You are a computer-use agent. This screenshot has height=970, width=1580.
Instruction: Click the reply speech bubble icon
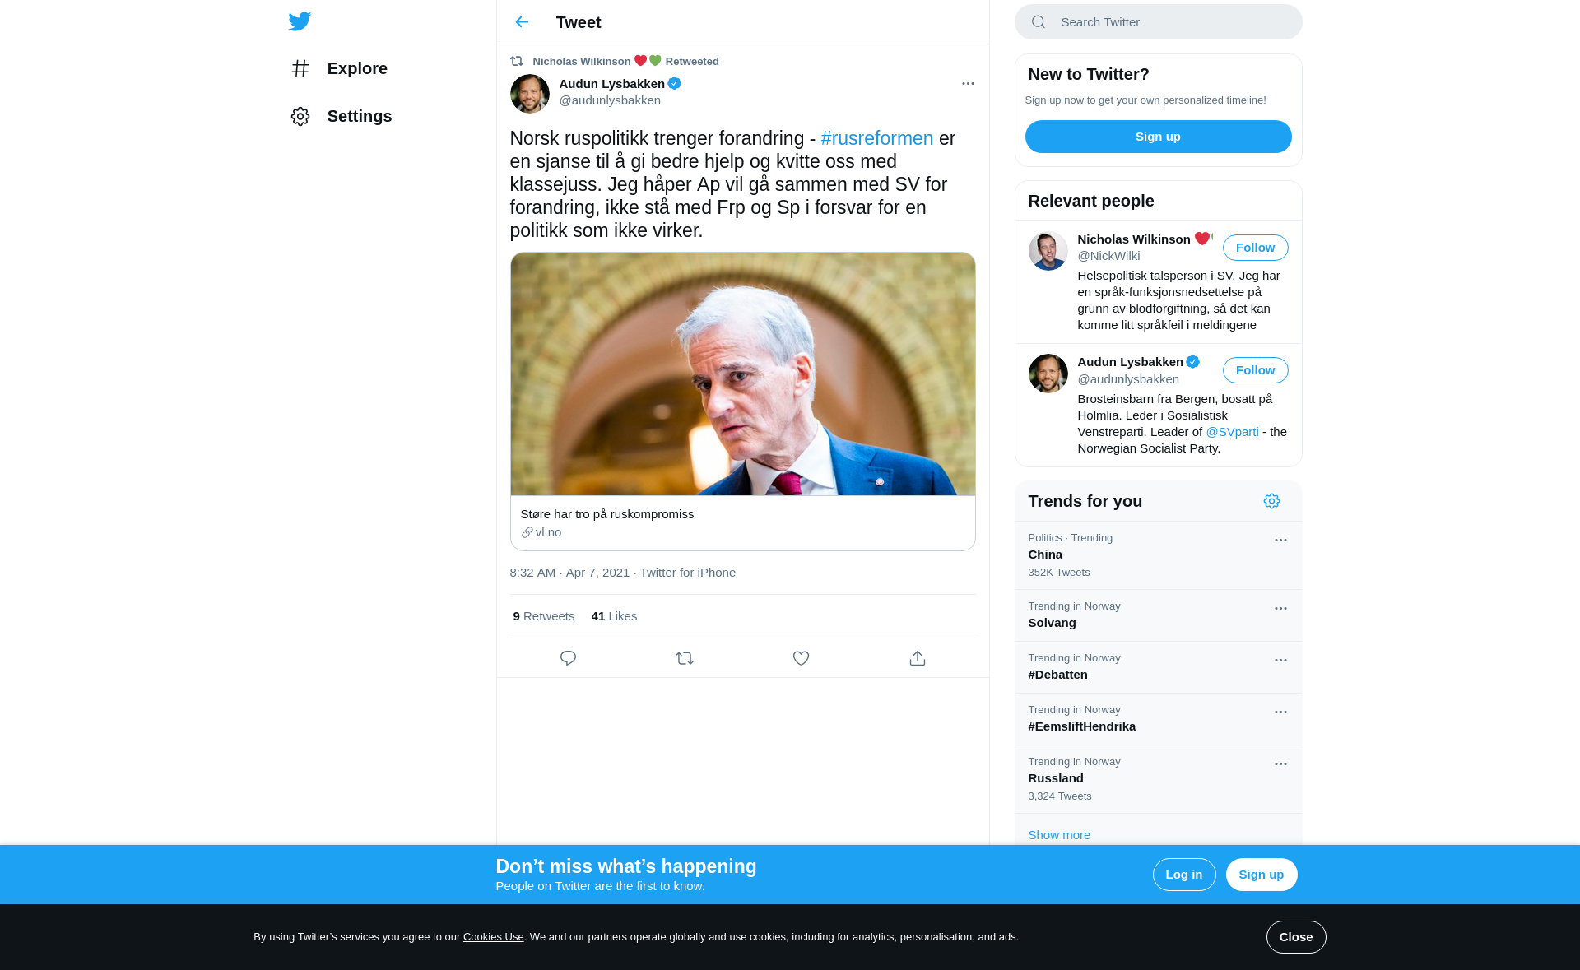pos(568,658)
